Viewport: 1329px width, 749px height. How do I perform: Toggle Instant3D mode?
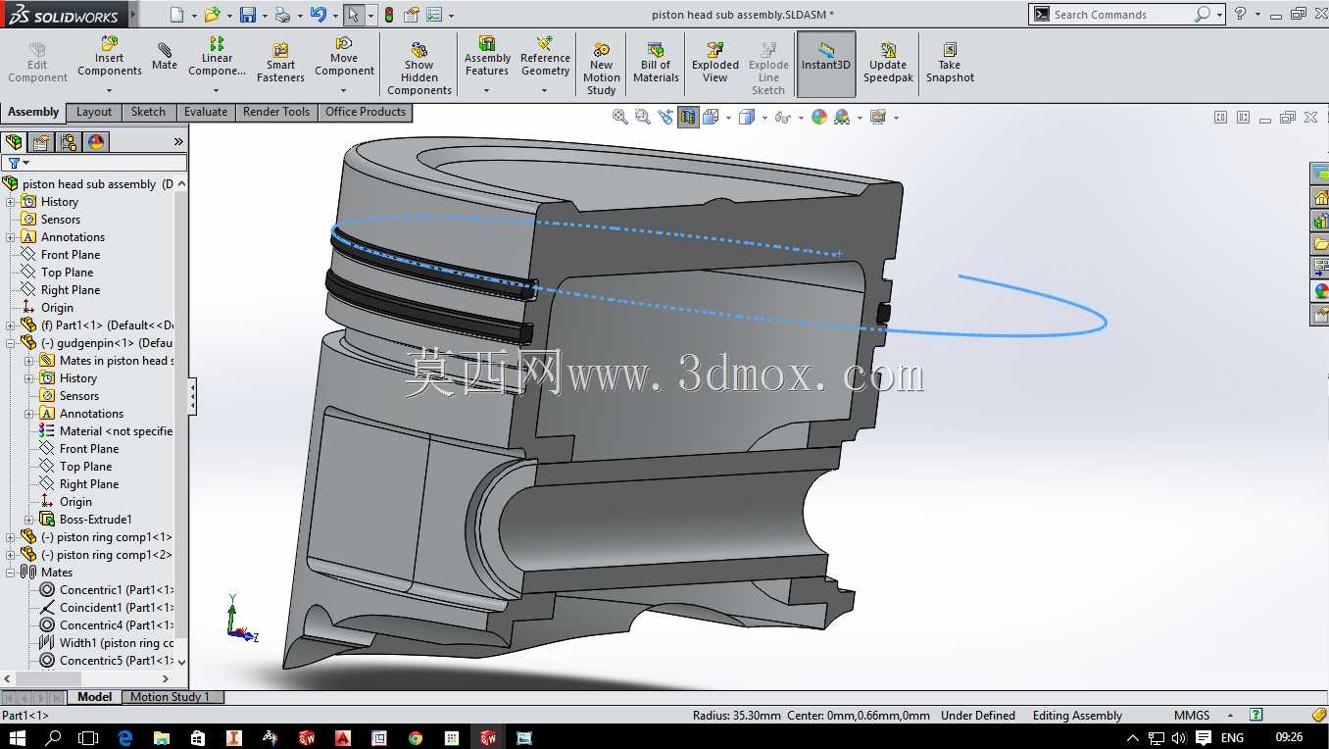pos(826,64)
